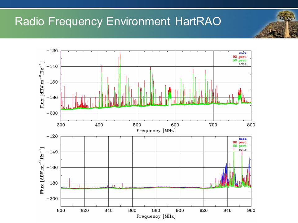Click "max." legend entry in the 300–800 MHz chart

(x=243, y=53)
